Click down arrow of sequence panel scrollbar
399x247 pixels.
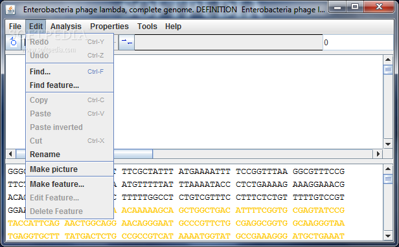[x=388, y=236]
